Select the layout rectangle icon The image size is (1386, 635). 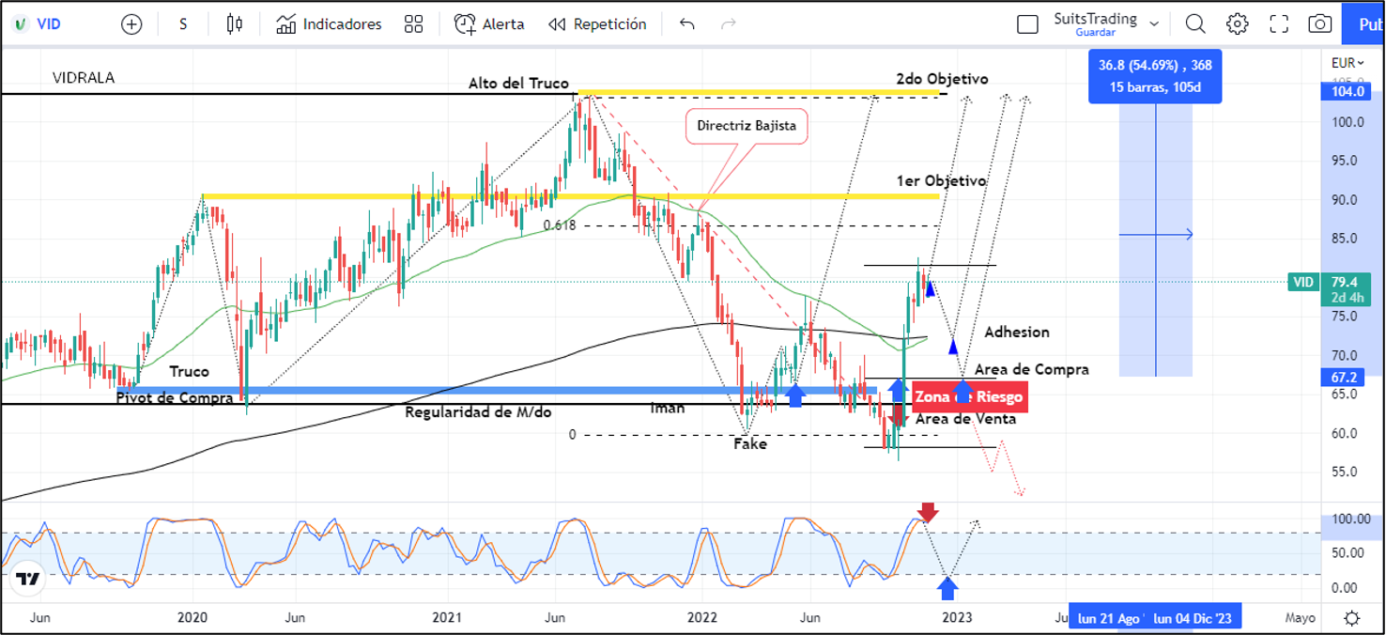click(x=1027, y=24)
